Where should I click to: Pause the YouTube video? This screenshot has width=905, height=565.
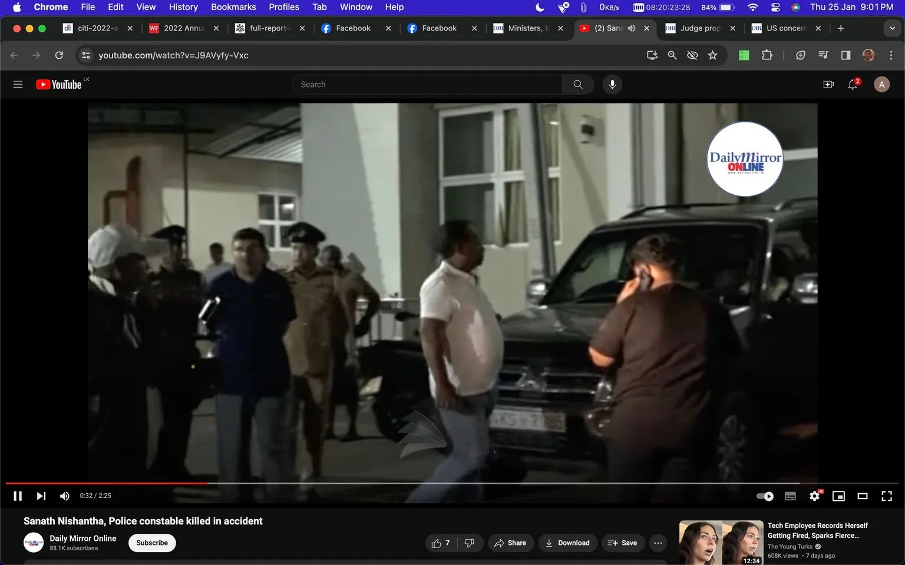pos(18,496)
